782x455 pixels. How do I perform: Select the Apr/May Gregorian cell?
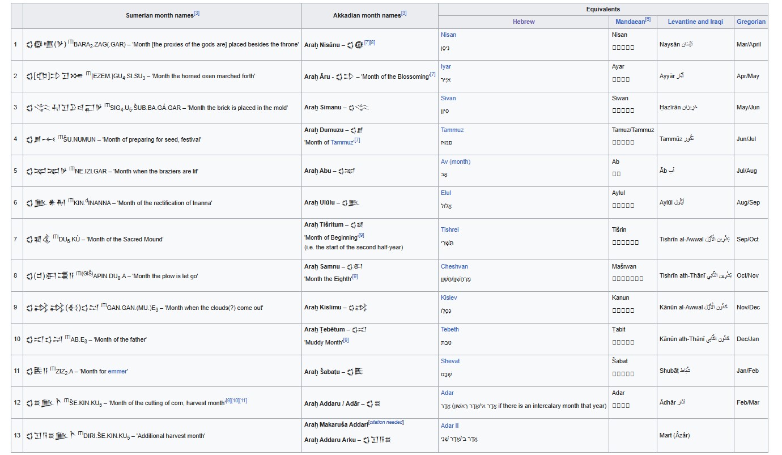point(751,76)
